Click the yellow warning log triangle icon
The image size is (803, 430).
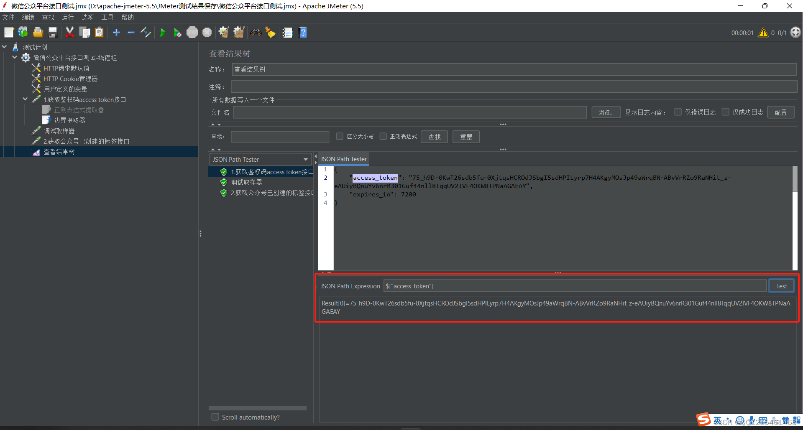click(x=763, y=32)
